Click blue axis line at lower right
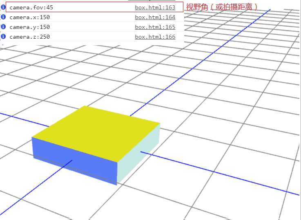This screenshot has height=220, width=301. 220,174
